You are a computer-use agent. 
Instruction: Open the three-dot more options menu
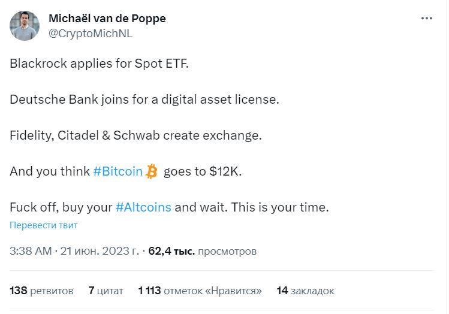point(426,19)
